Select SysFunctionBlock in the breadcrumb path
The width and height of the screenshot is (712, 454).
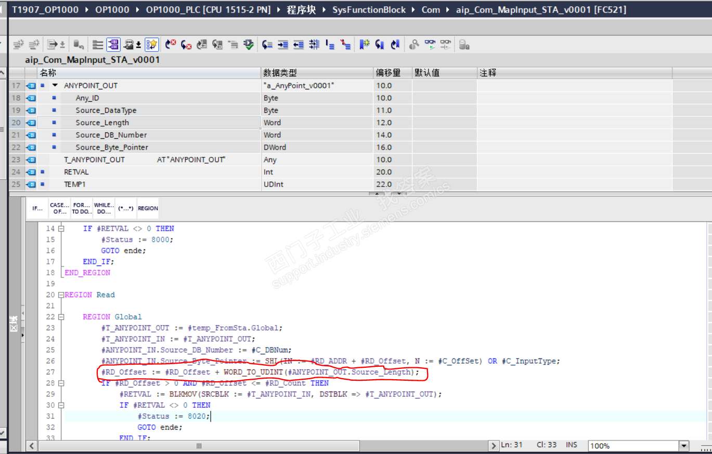click(369, 10)
